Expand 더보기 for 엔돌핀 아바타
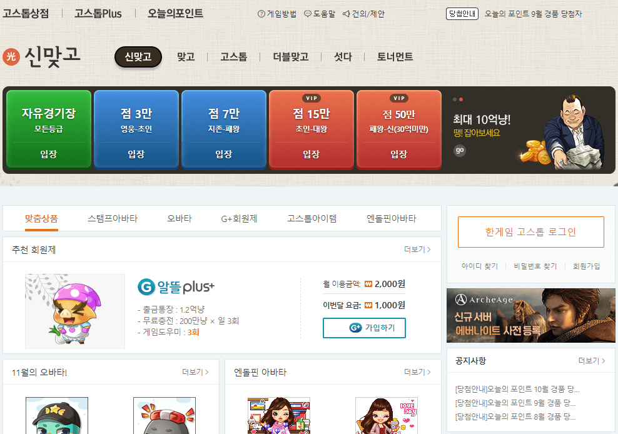The image size is (618, 434). pyautogui.click(x=417, y=372)
